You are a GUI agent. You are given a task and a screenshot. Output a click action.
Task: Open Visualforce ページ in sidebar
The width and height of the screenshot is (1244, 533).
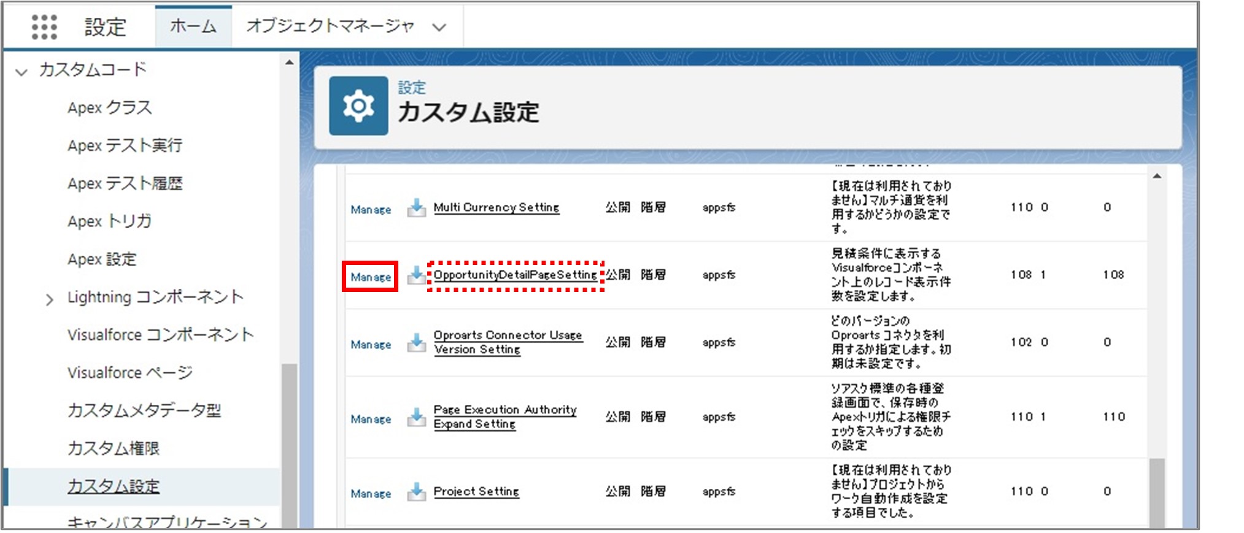pos(129,372)
